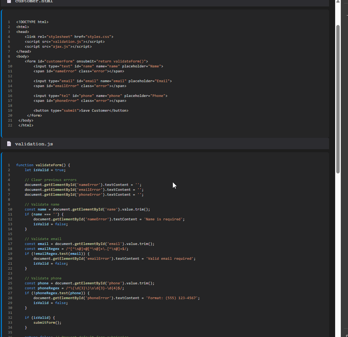Click the 'const phoneRegex =' line
This screenshot has height=337, width=348.
tap(75, 288)
